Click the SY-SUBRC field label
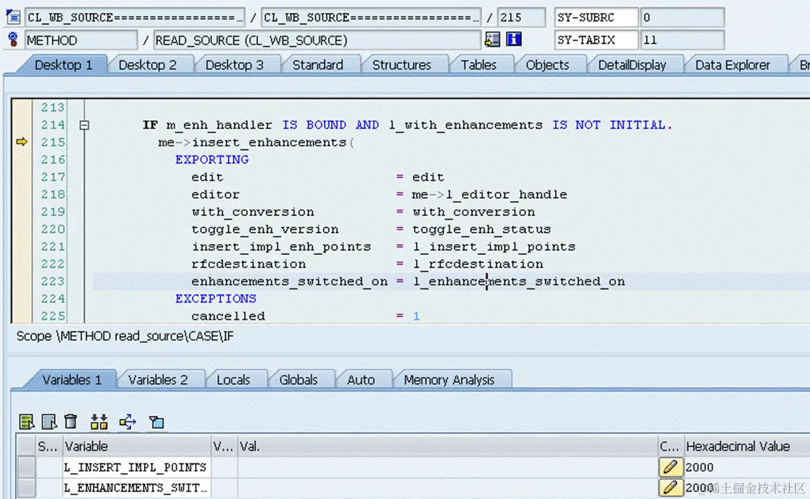810x499 pixels. (596, 18)
